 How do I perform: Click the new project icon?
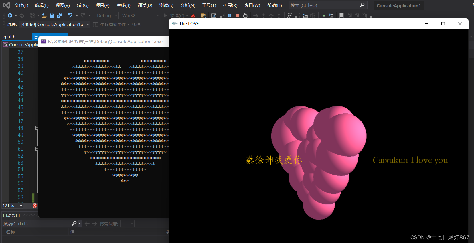click(32, 15)
